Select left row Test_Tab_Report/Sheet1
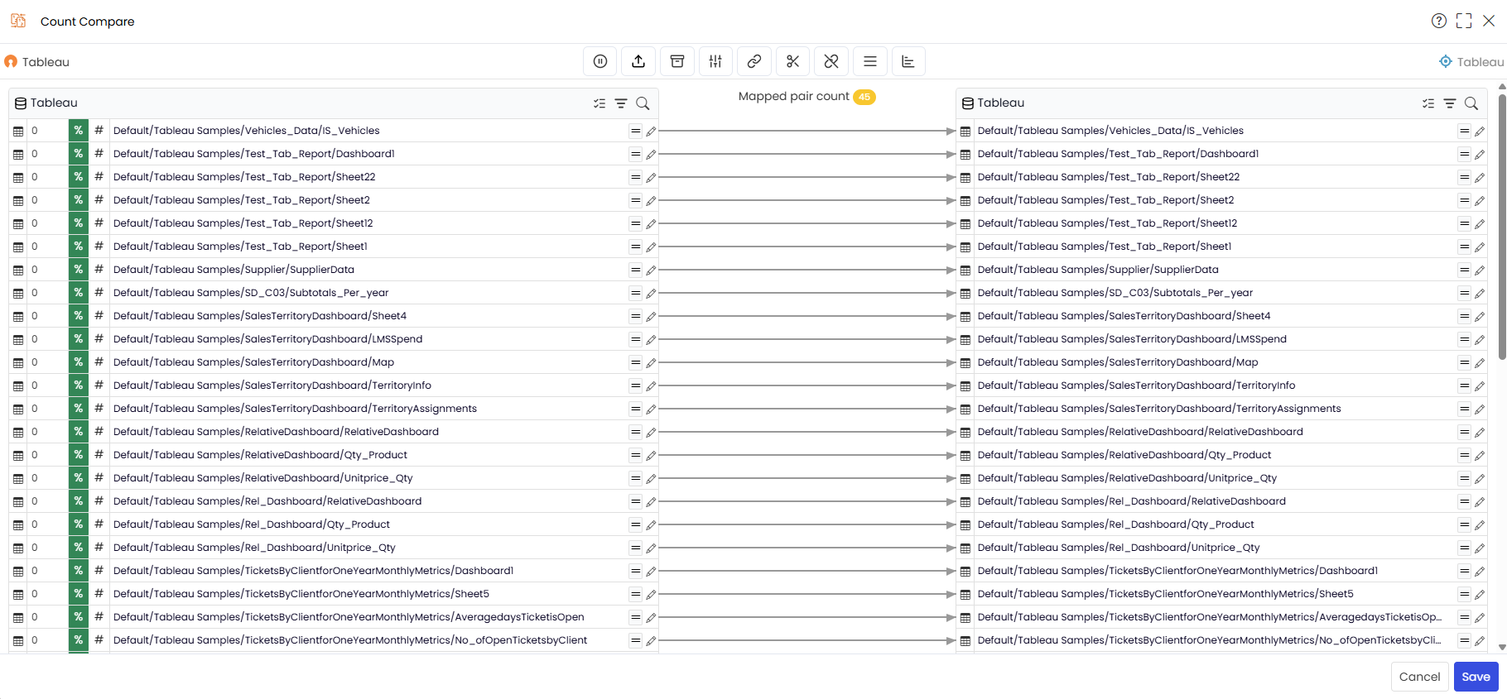1507x699 pixels. tap(334, 247)
